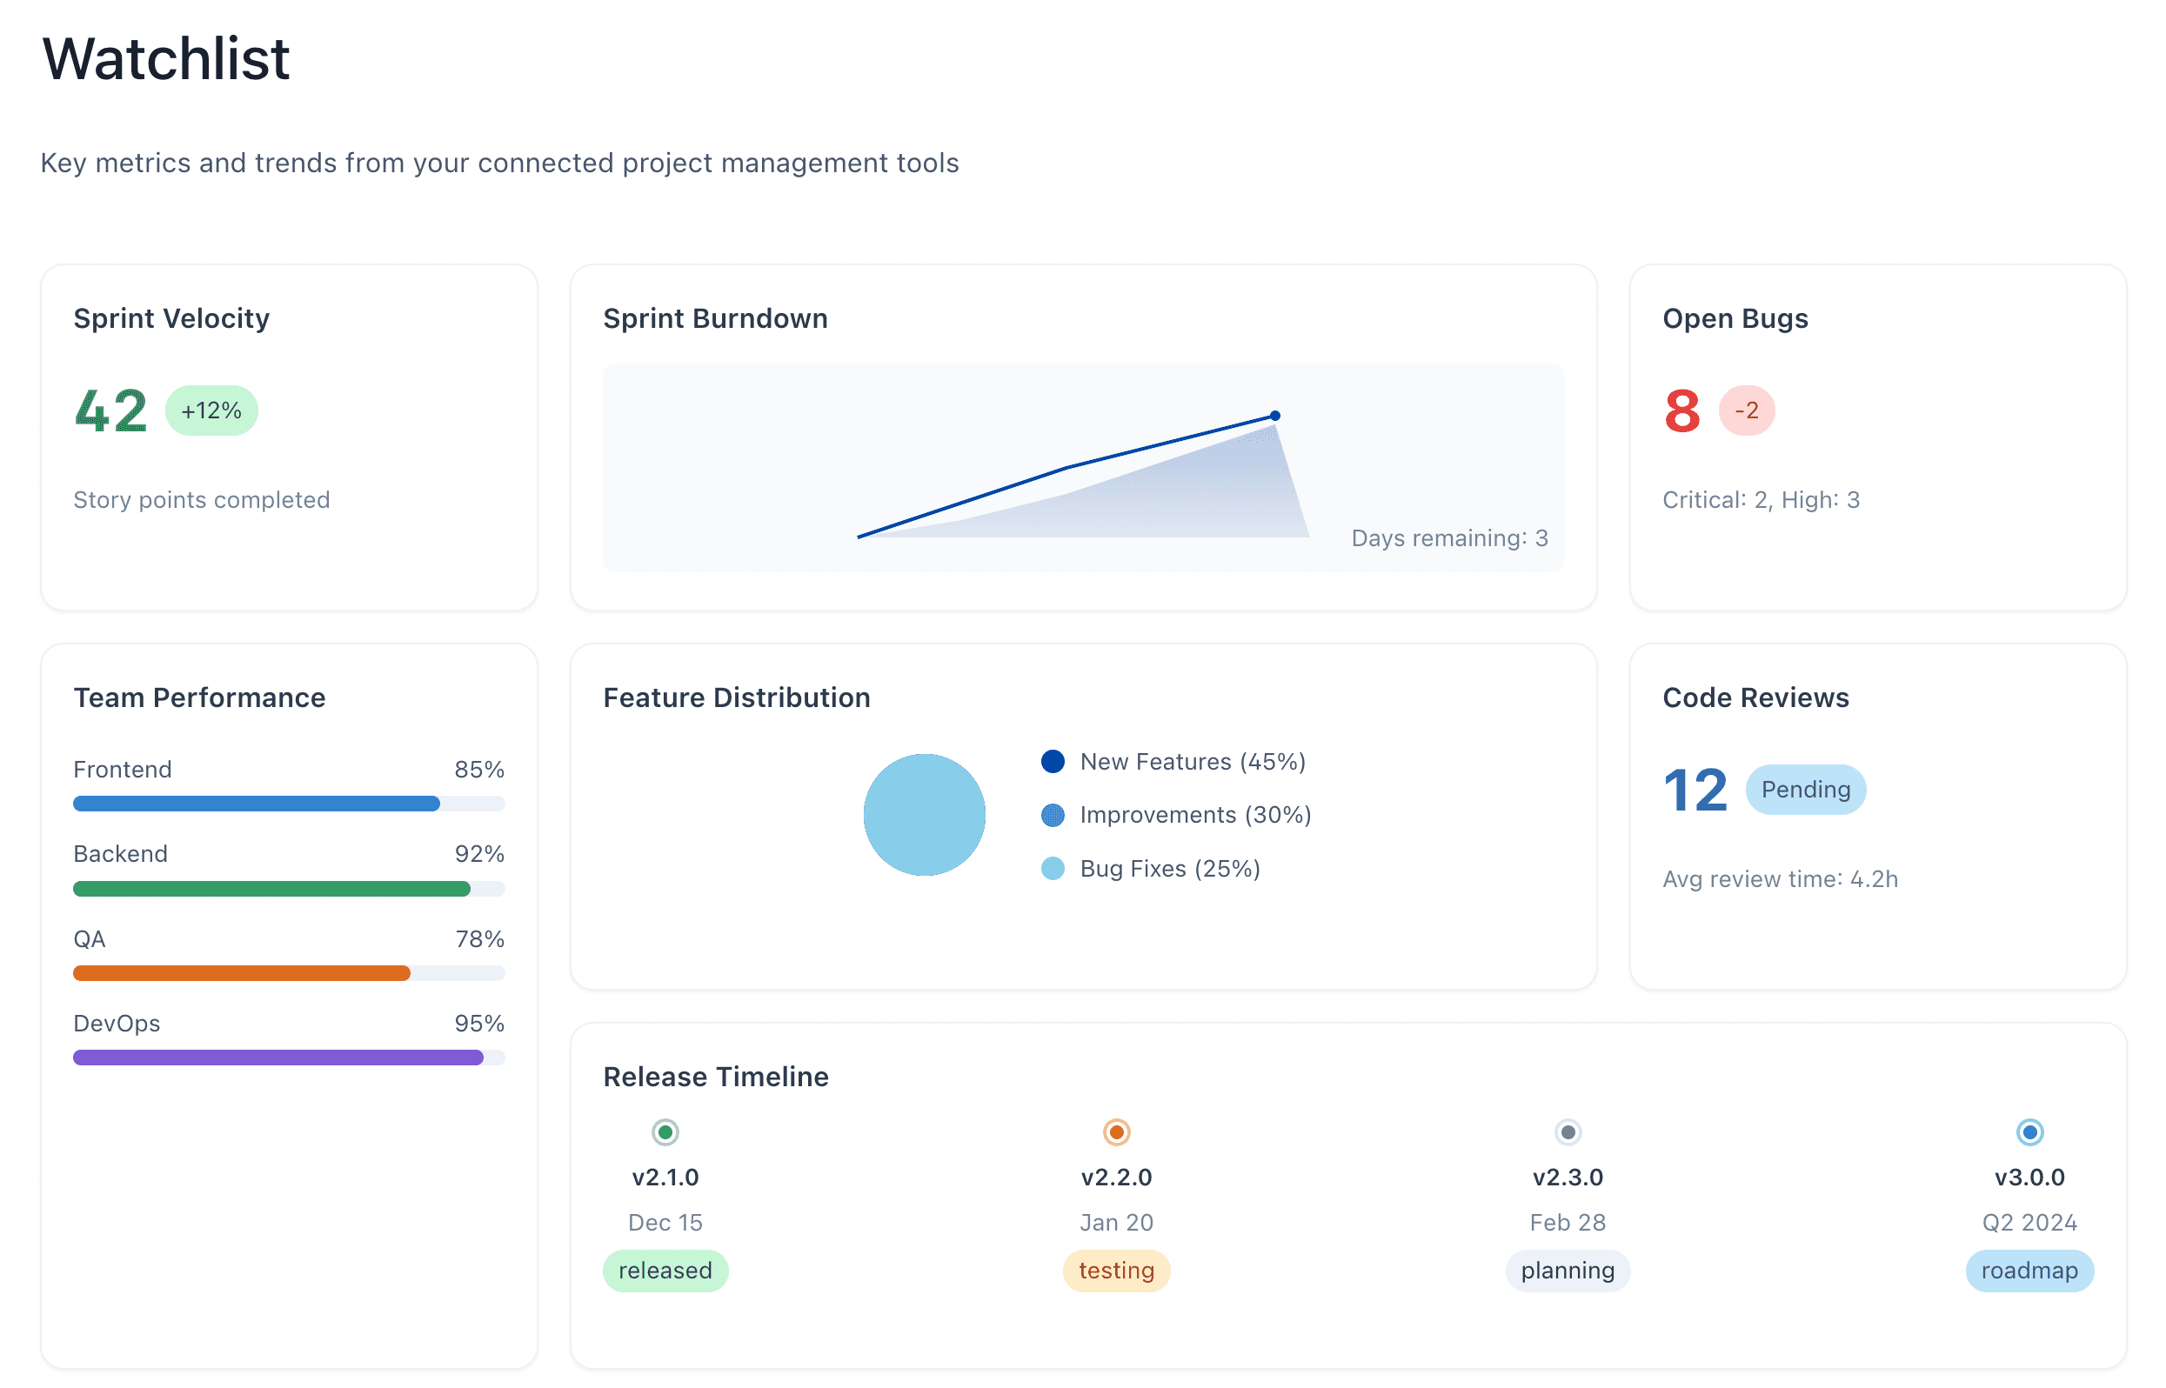Click the Bug Fixes legend dot
The height and width of the screenshot is (1388, 2166).
(x=1053, y=869)
